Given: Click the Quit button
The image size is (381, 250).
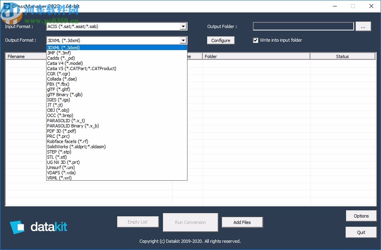Looking at the screenshot, I should [x=361, y=232].
